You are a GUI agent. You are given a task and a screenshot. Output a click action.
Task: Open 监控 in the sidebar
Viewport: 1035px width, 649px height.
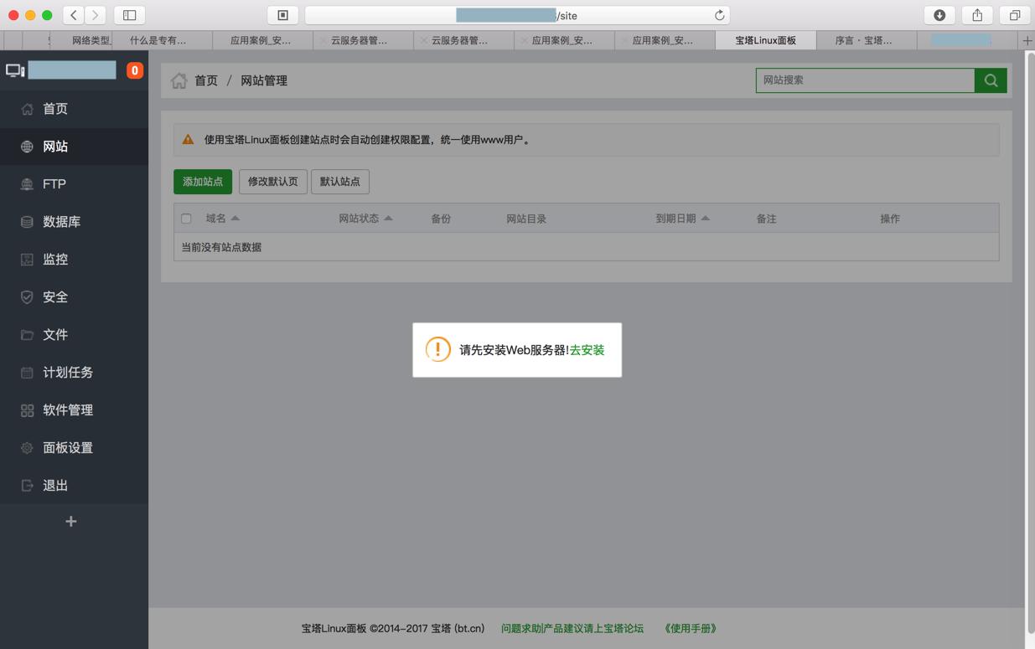[x=74, y=260]
